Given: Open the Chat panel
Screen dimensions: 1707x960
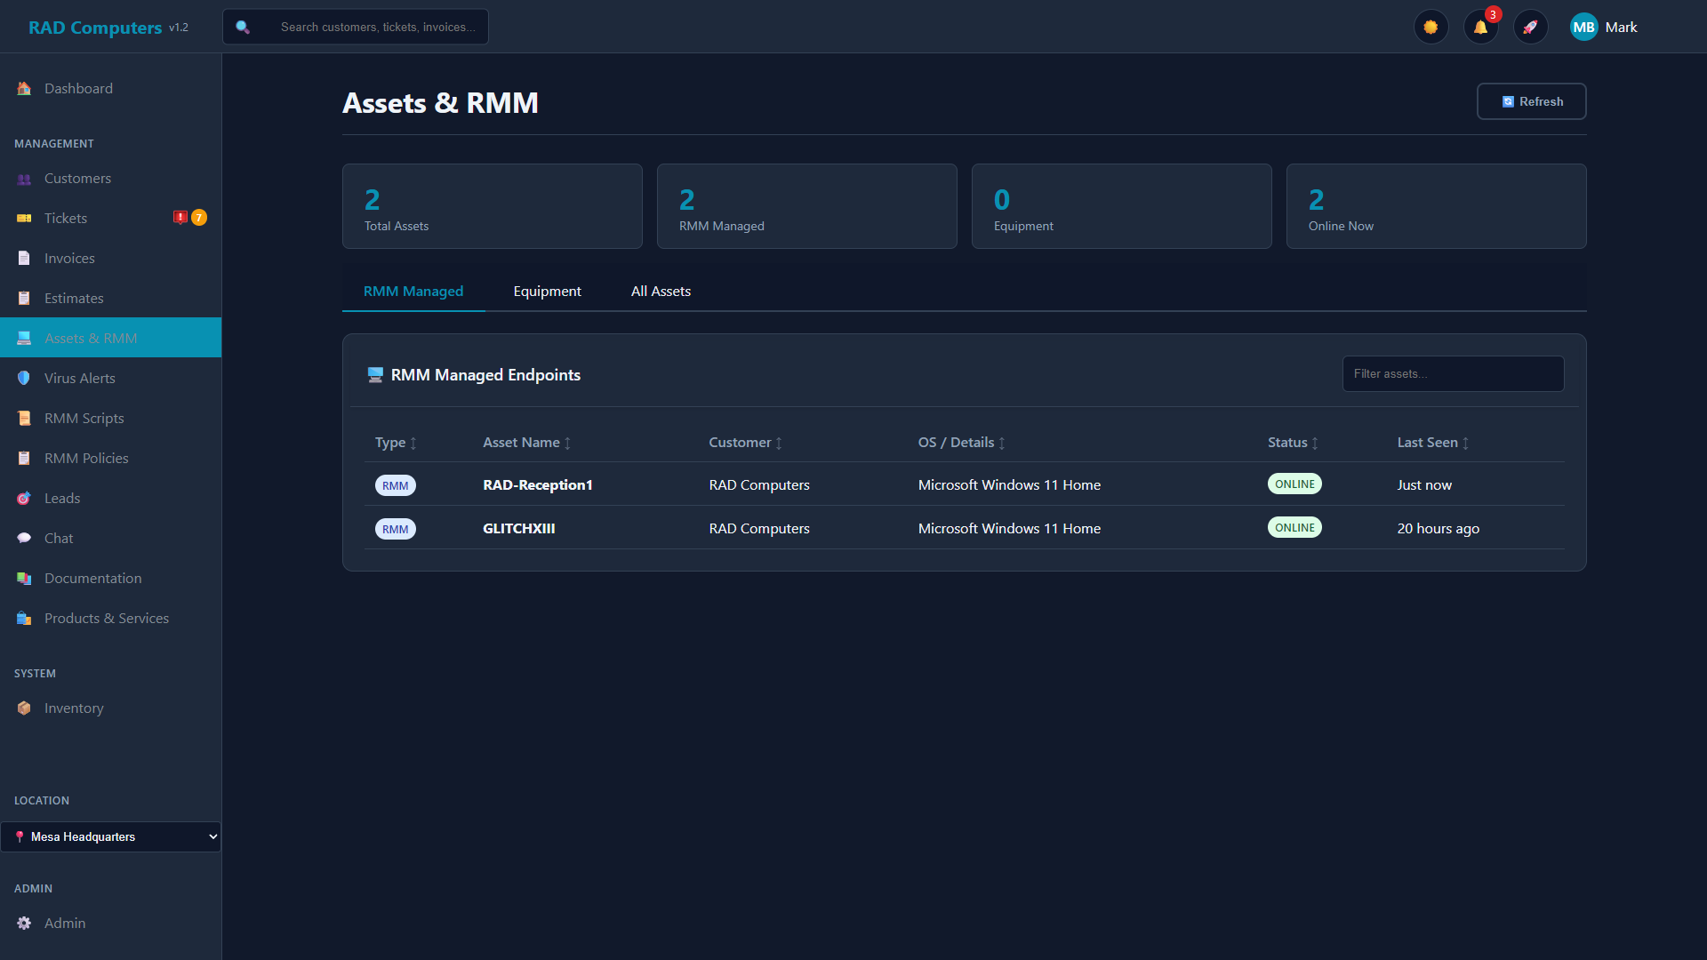Looking at the screenshot, I should (x=59, y=538).
